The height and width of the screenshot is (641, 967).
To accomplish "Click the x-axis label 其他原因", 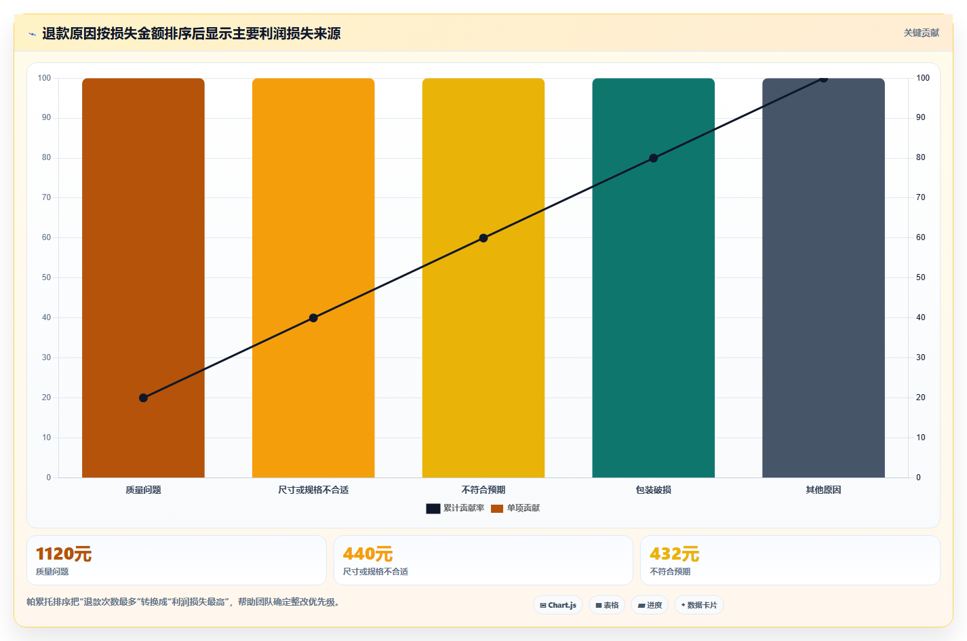I will pos(823,490).
